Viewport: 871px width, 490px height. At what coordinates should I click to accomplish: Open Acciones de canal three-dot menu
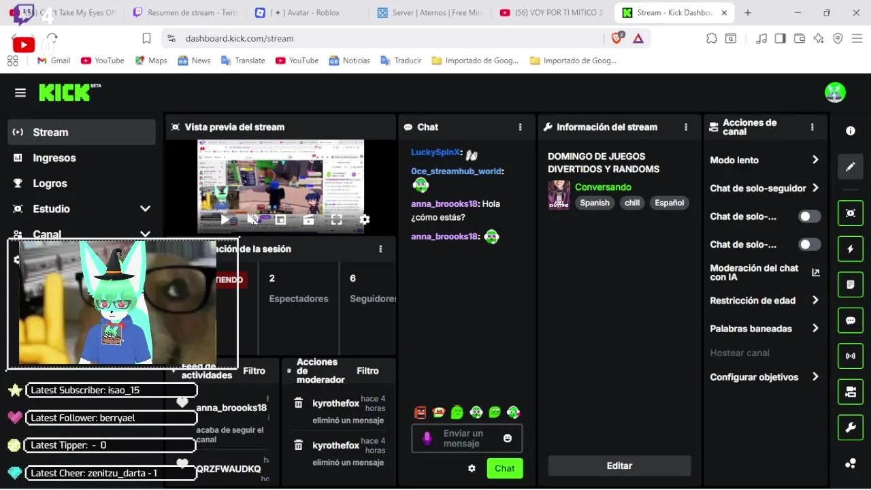[812, 127]
